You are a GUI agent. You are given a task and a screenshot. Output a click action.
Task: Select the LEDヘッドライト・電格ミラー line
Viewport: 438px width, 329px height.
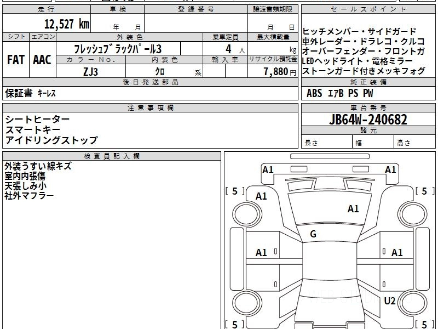click(x=358, y=61)
